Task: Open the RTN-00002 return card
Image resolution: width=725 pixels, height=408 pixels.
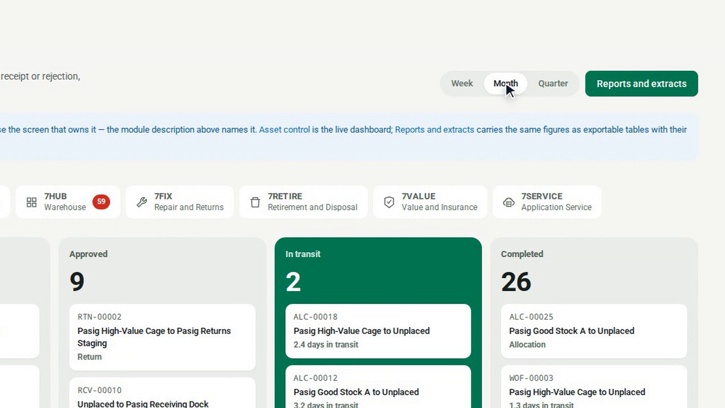Action: pos(162,337)
